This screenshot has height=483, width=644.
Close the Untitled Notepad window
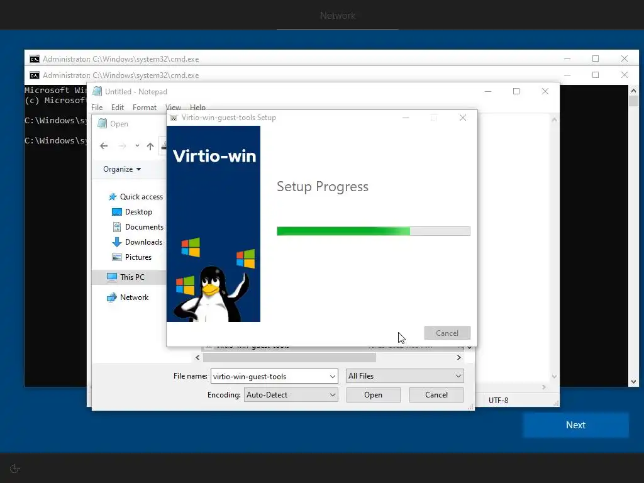coord(545,91)
